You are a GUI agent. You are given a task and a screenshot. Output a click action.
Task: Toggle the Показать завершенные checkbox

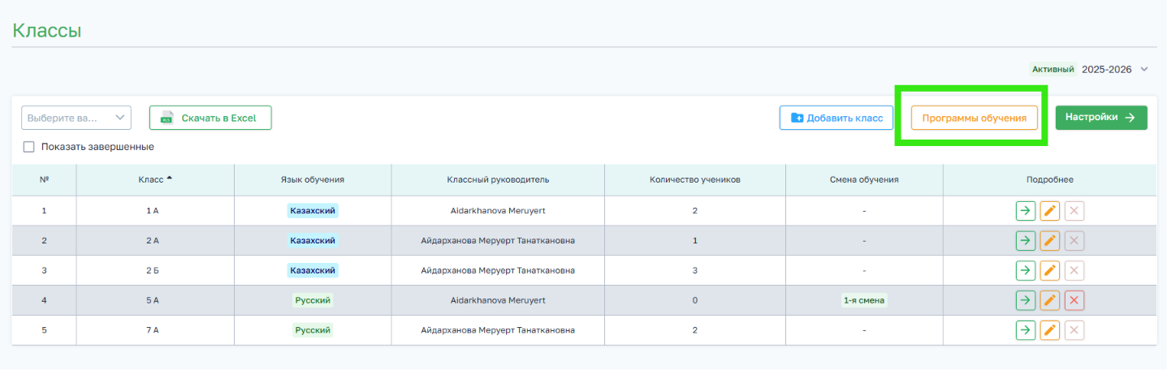coord(29,147)
